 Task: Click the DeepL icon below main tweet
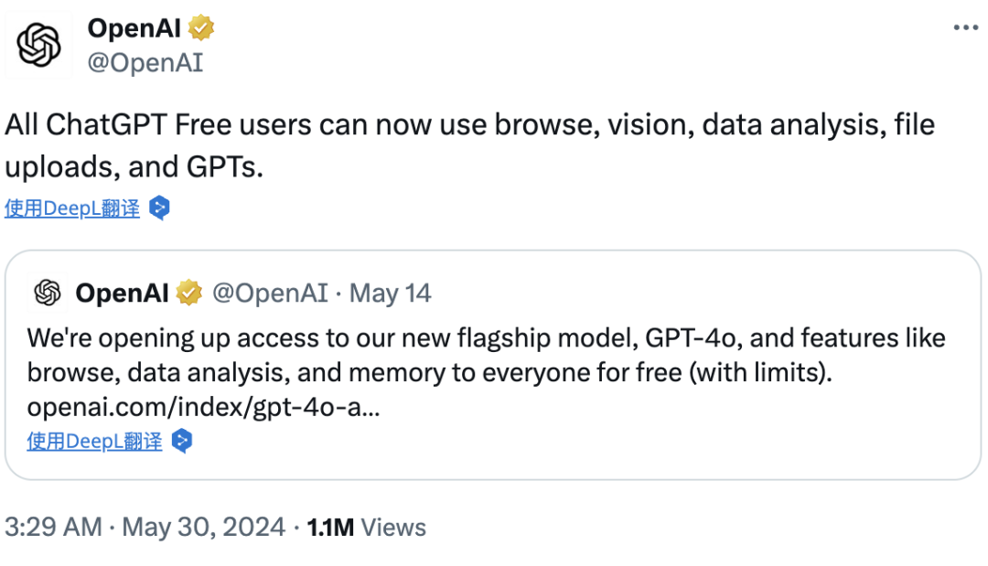[x=159, y=208]
